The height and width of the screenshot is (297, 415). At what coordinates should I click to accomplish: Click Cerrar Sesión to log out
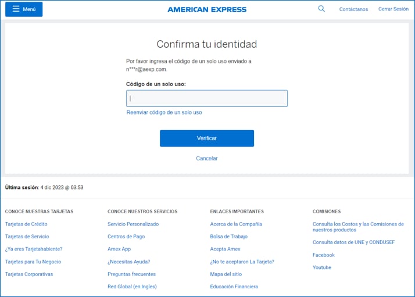pos(393,9)
